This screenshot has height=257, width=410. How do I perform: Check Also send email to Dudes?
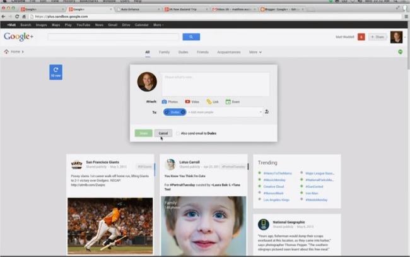pyautogui.click(x=178, y=133)
